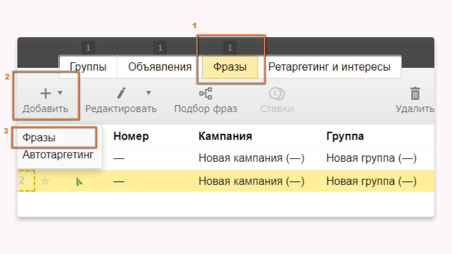Click the trash can Удалить icon

click(x=415, y=93)
